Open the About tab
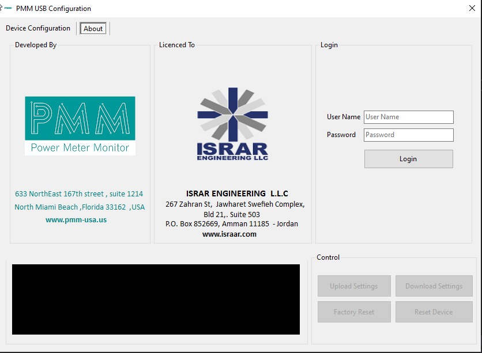 pos(93,29)
